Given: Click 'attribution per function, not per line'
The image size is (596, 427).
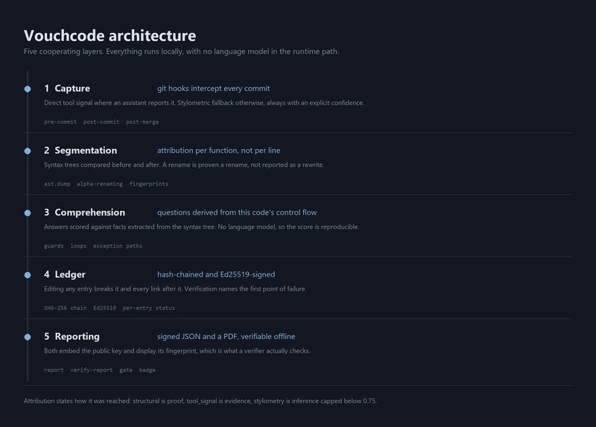Looking at the screenshot, I should pyautogui.click(x=218, y=151).
